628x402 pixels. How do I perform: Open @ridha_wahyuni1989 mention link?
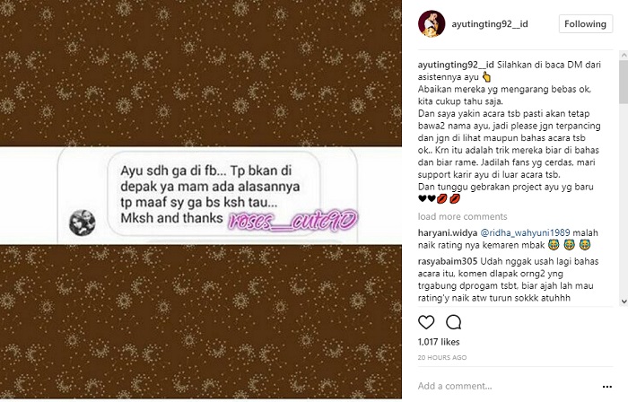click(525, 232)
